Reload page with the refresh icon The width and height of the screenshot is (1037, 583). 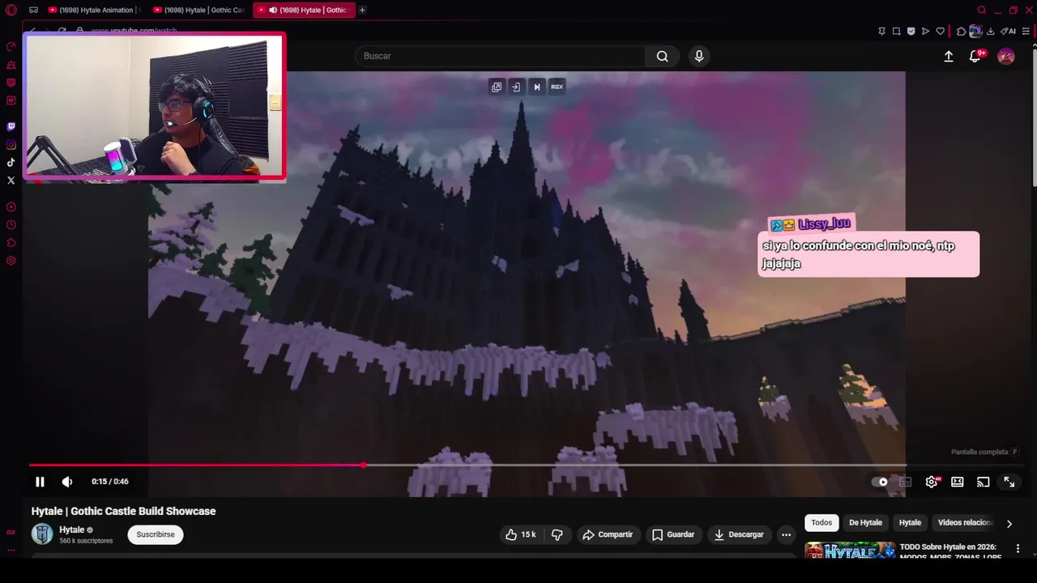pyautogui.click(x=62, y=31)
